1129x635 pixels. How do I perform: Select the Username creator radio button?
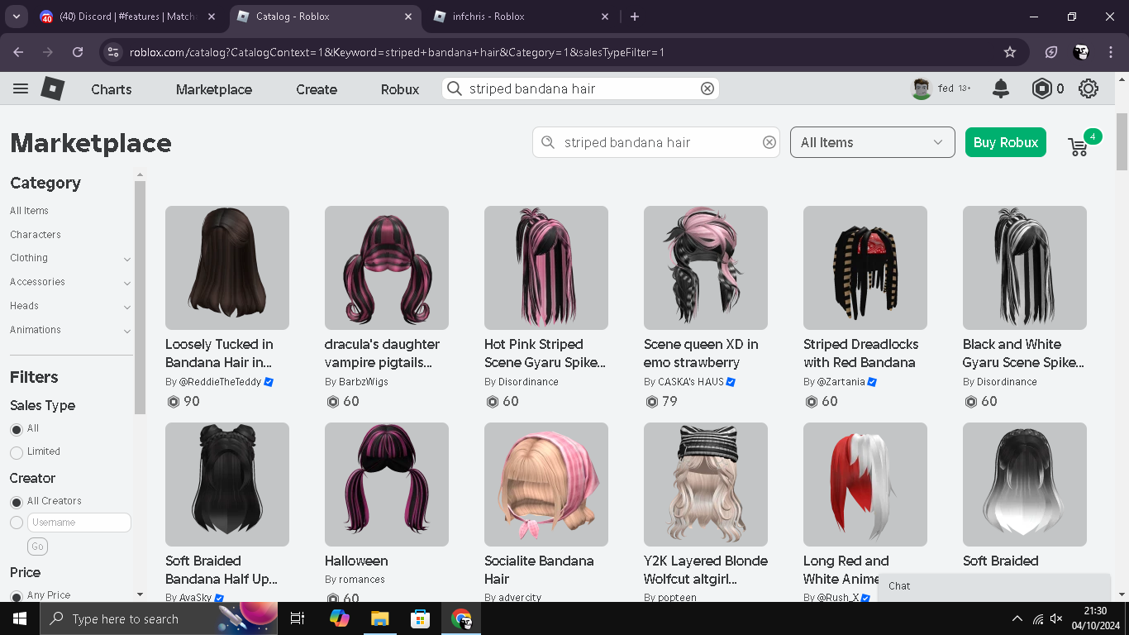(x=17, y=523)
